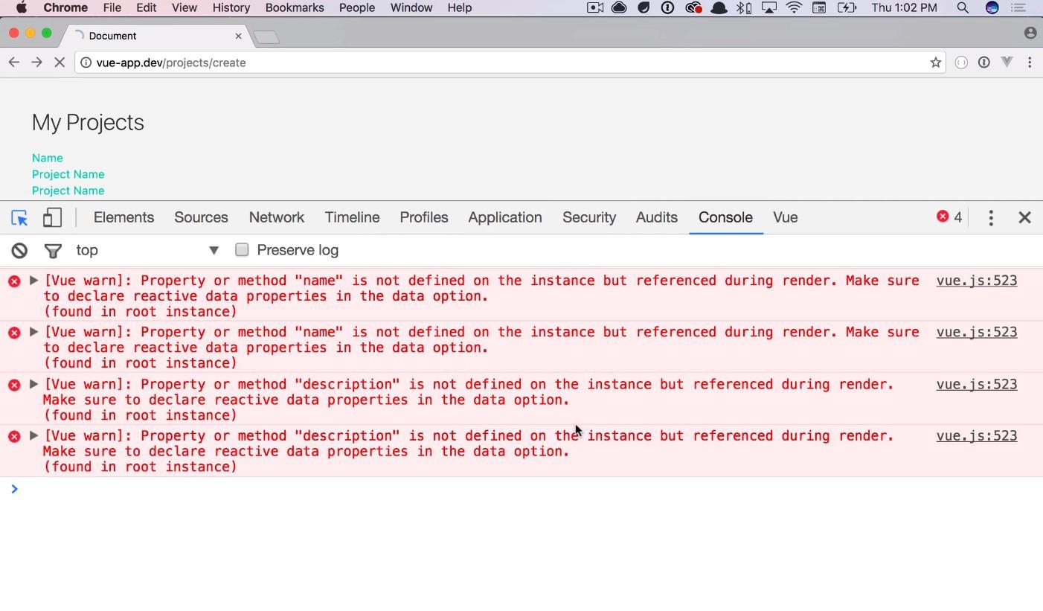Open the AirPlay display menu icon
The image size is (1043, 611).
tap(769, 7)
